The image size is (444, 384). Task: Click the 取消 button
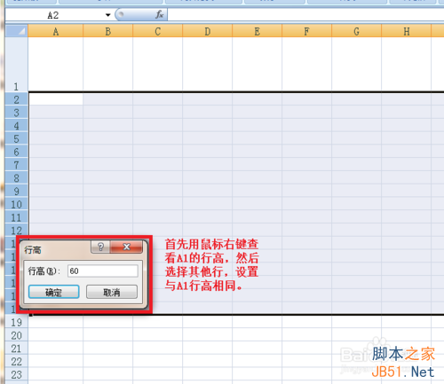[x=112, y=292]
